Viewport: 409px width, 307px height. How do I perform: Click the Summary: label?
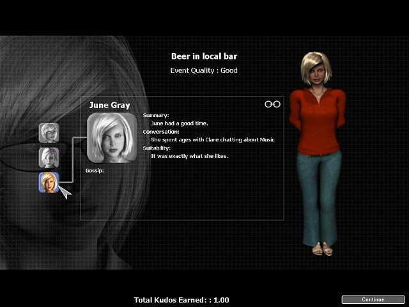pyautogui.click(x=156, y=115)
